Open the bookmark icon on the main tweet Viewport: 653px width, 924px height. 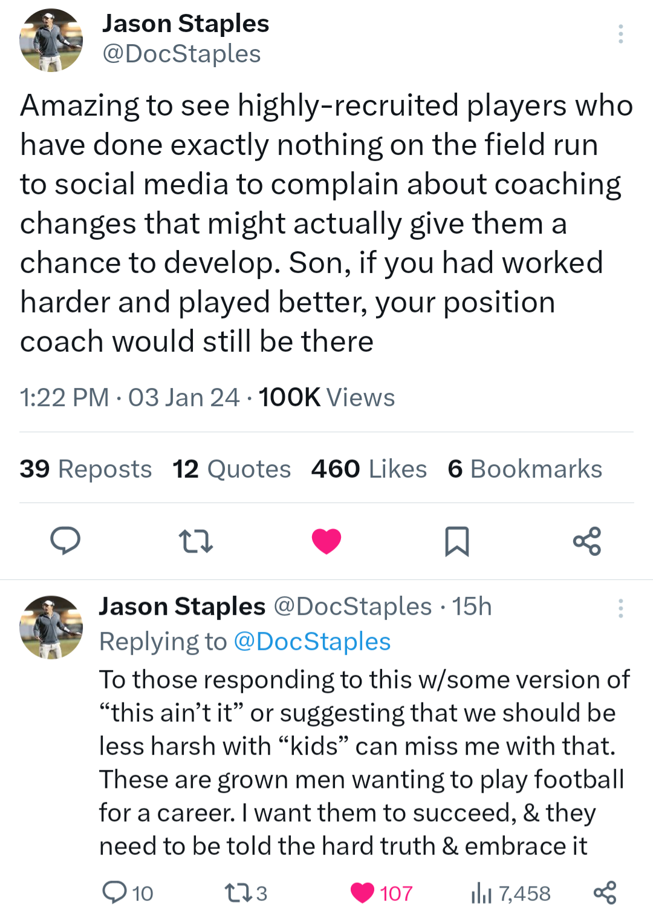click(x=457, y=542)
